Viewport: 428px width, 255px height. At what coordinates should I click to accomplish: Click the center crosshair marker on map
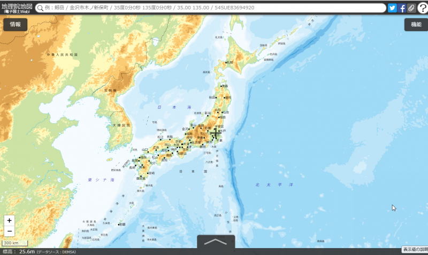216,132
